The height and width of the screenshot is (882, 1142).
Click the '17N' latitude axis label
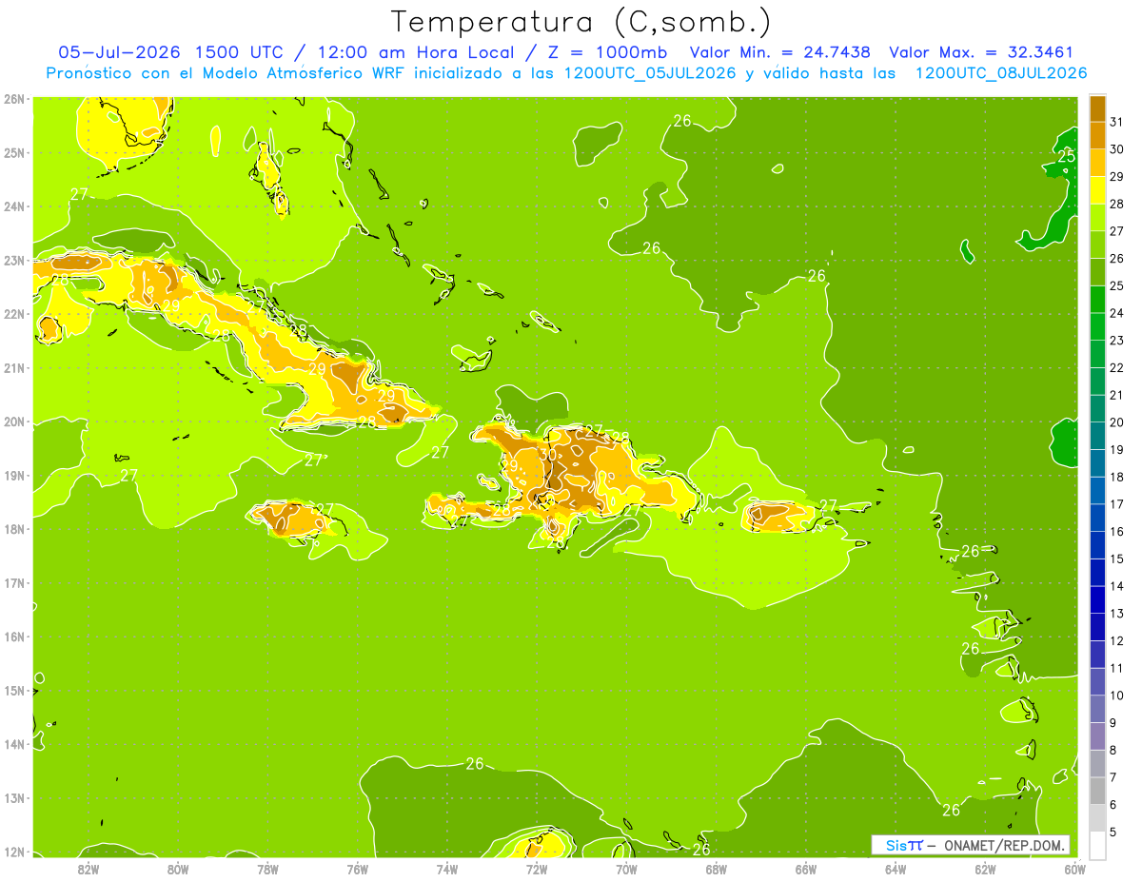click(14, 583)
